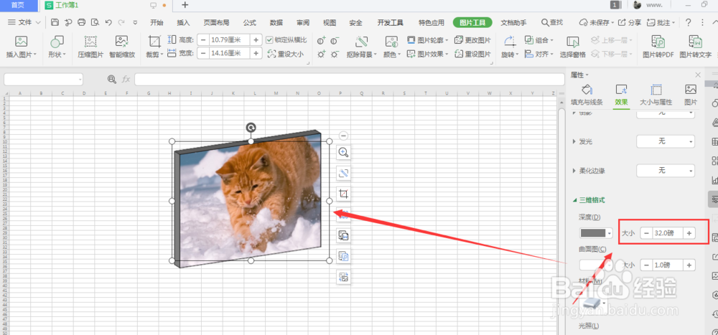718x335 pixels.
Task: Open the 形状 (Shapes) tool
Action: 57,47
